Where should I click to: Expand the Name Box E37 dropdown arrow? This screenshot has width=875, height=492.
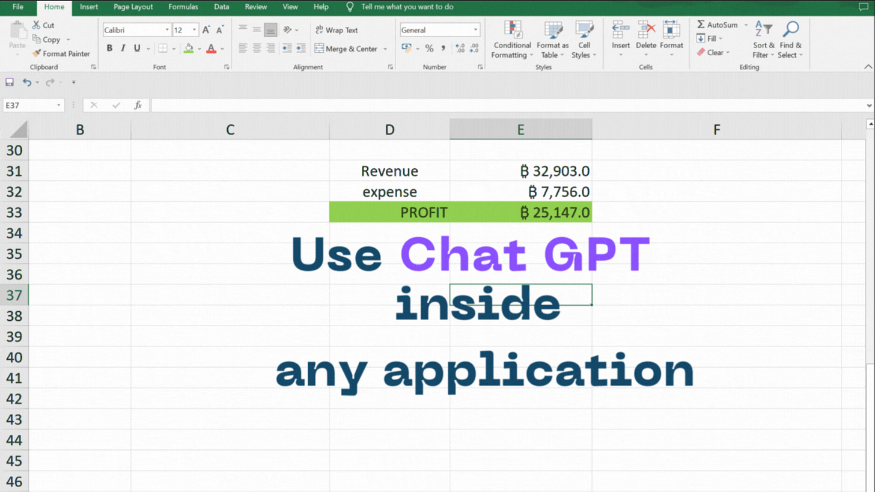(59, 105)
